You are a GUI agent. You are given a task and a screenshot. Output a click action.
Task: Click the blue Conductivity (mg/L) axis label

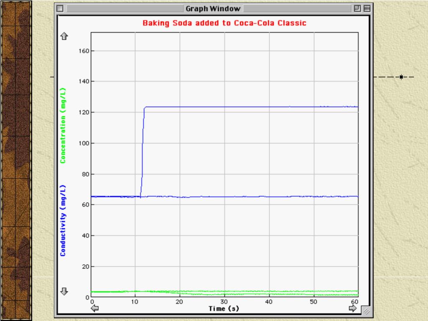coord(63,221)
